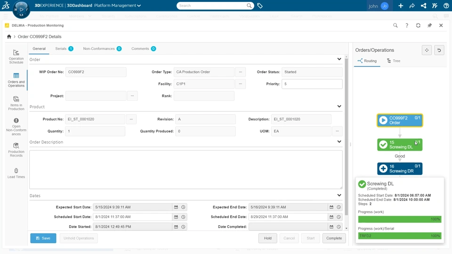The height and width of the screenshot is (254, 452).
Task: Go to home via breadcrumb icon
Action: coord(9,37)
